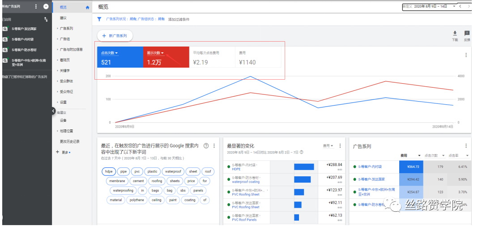
Task: Select the 平均每次点击费用 metric card
Action: coord(212,57)
